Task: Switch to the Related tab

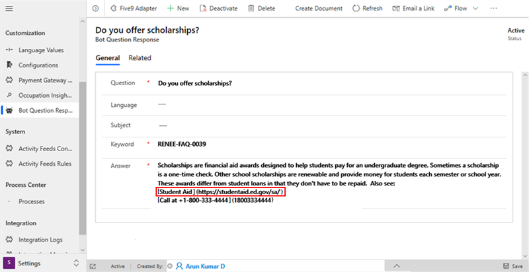Action: point(140,58)
